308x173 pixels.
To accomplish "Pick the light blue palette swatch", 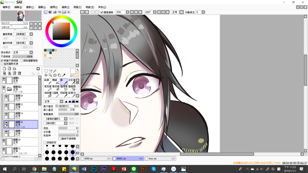I will click(51, 50).
